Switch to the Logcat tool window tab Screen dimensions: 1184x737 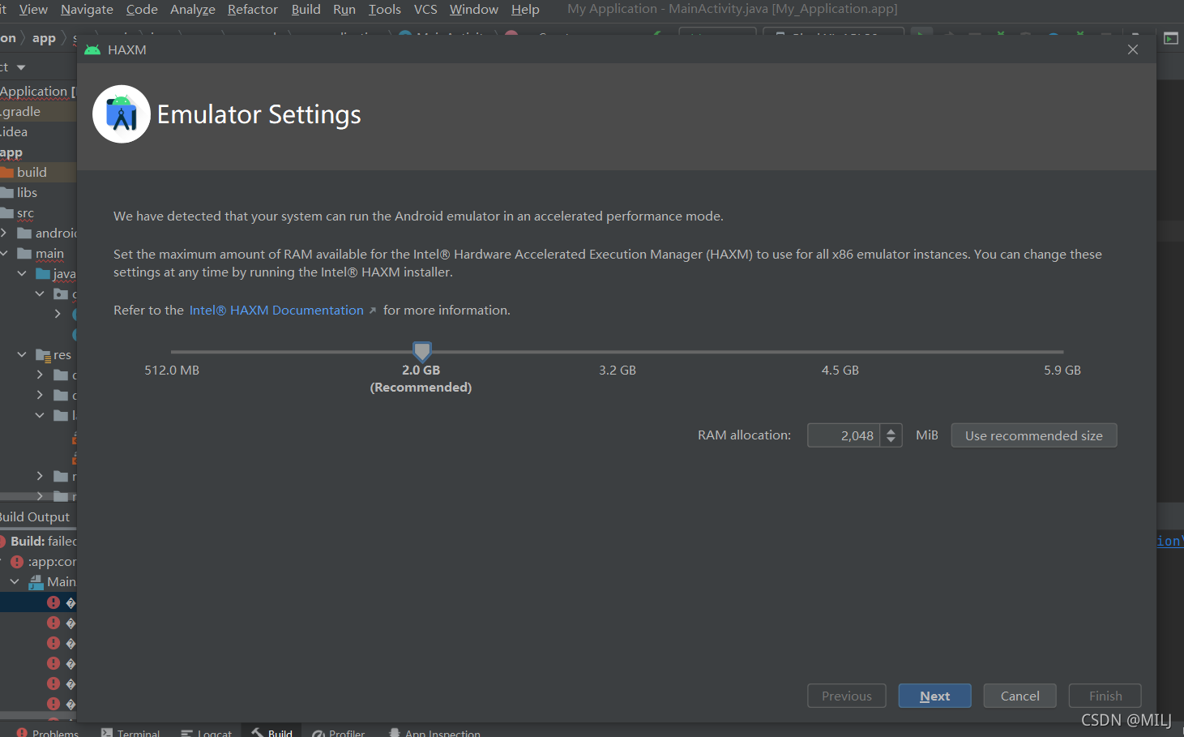click(207, 732)
